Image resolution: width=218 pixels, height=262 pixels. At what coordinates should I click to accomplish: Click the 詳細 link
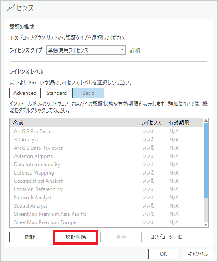pos(135,50)
